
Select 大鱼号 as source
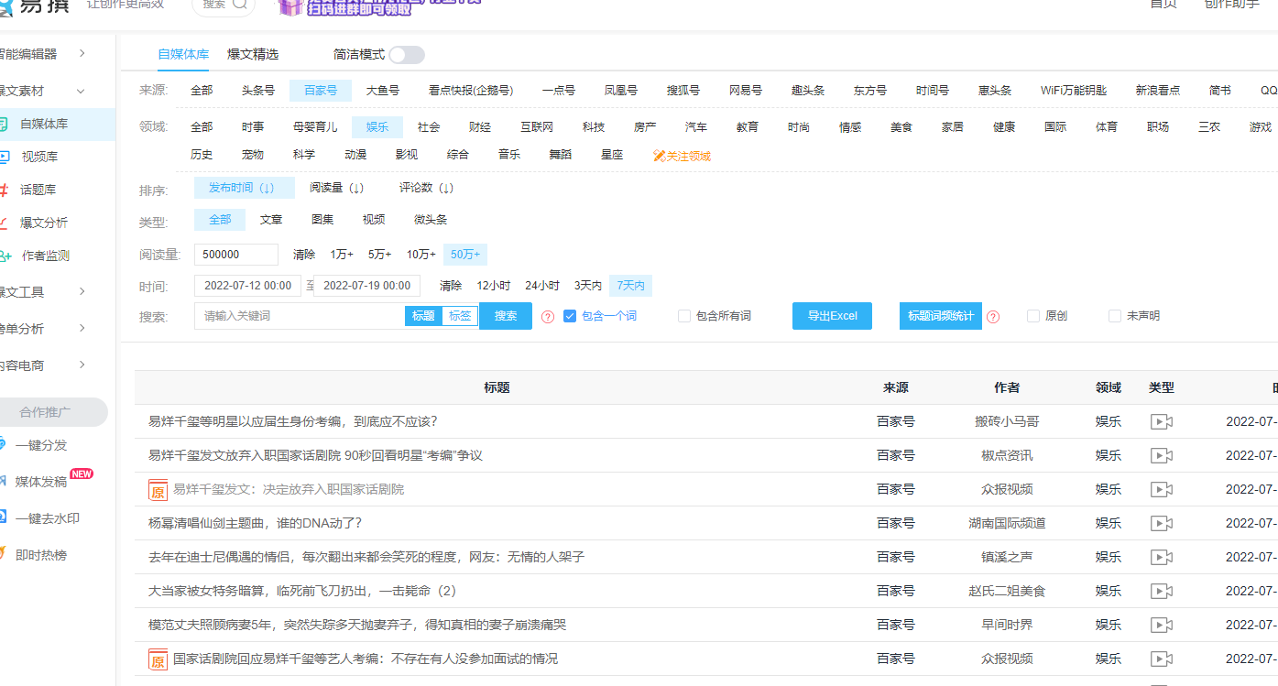(x=383, y=91)
